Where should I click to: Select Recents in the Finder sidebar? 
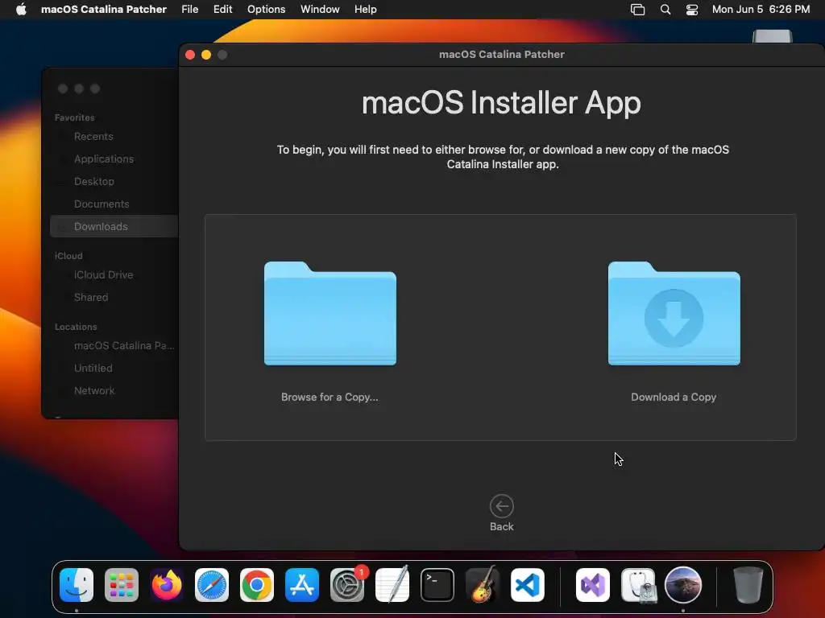click(x=93, y=137)
